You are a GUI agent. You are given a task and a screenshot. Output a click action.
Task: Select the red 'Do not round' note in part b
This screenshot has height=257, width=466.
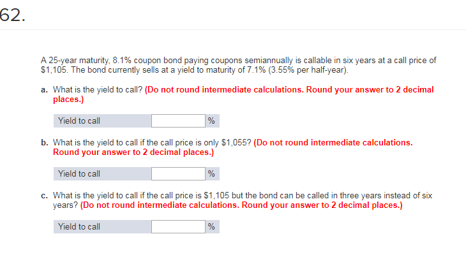pos(233,147)
